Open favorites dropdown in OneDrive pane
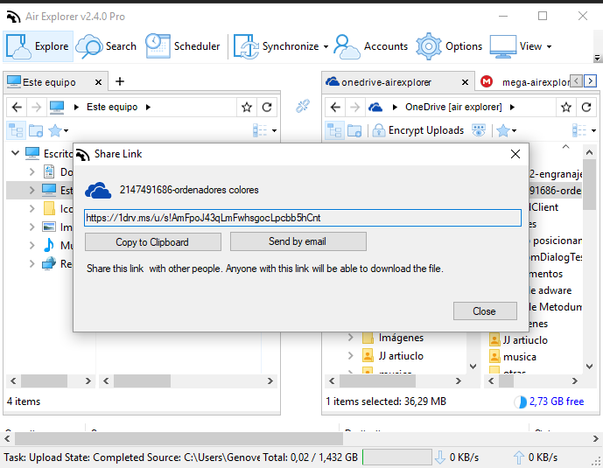 coord(506,130)
